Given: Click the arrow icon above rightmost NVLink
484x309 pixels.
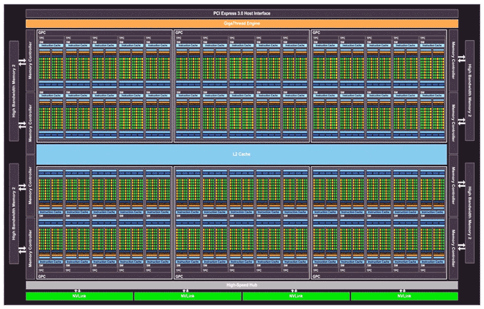Looking at the screenshot, I should pos(403,290).
